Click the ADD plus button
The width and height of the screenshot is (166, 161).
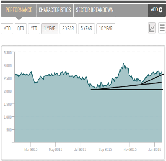157,10
